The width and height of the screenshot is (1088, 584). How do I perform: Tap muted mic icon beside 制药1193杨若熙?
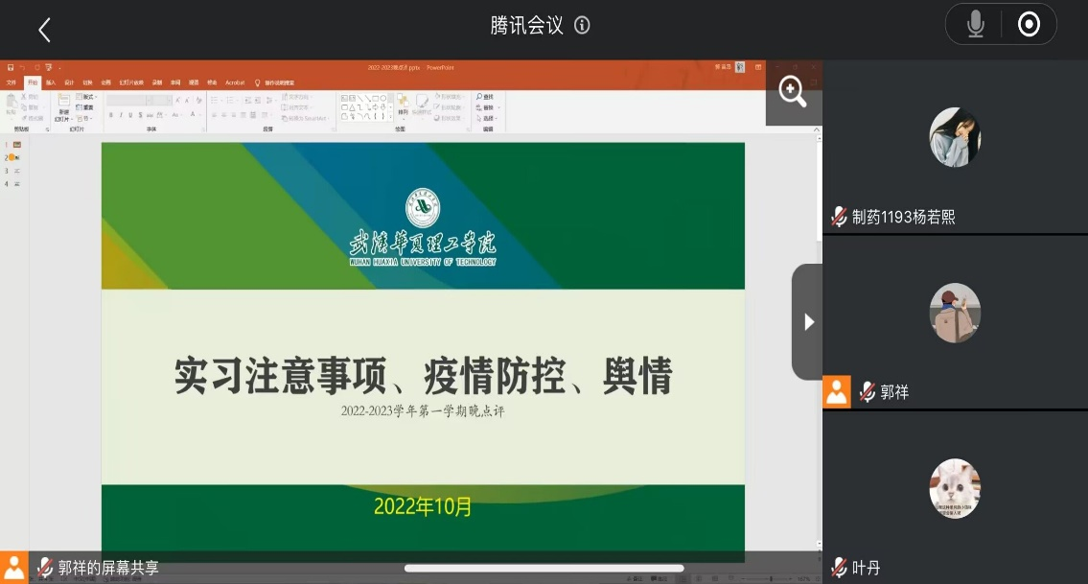click(839, 217)
